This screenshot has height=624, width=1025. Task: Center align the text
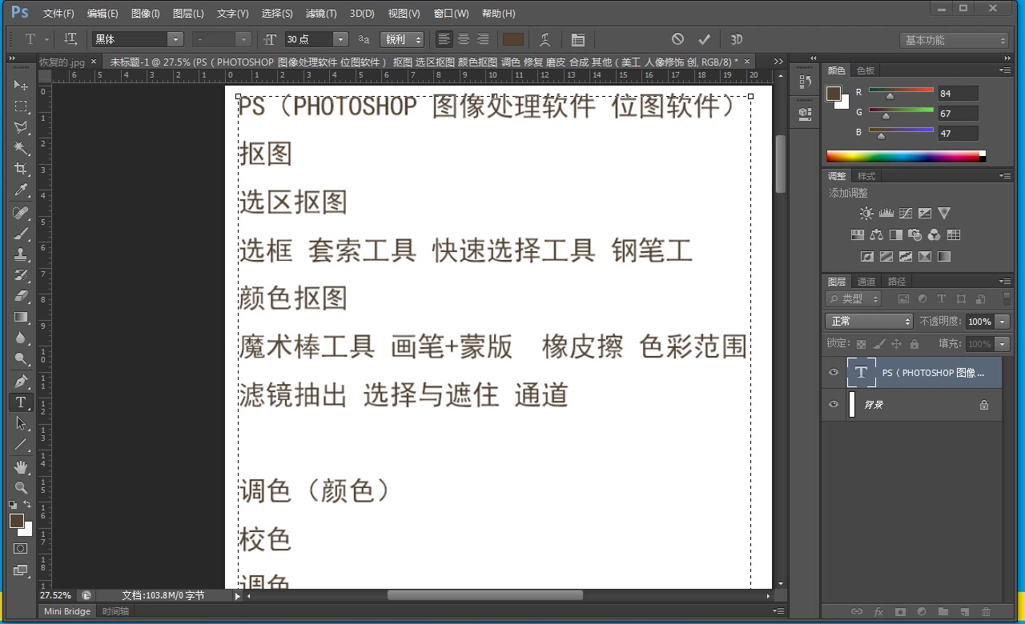coord(464,39)
